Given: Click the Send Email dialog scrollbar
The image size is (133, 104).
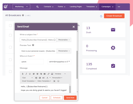Looking at the screenshot, I should click(77, 65).
